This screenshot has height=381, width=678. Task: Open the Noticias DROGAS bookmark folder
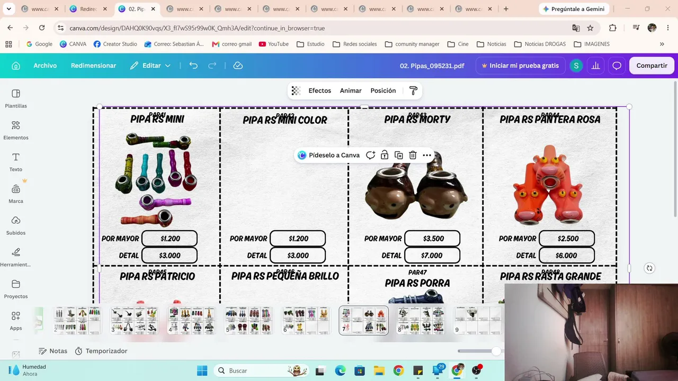click(x=540, y=44)
